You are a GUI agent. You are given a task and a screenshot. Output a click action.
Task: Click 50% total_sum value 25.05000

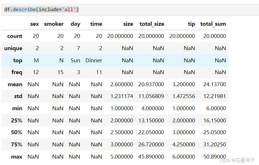tap(215, 132)
